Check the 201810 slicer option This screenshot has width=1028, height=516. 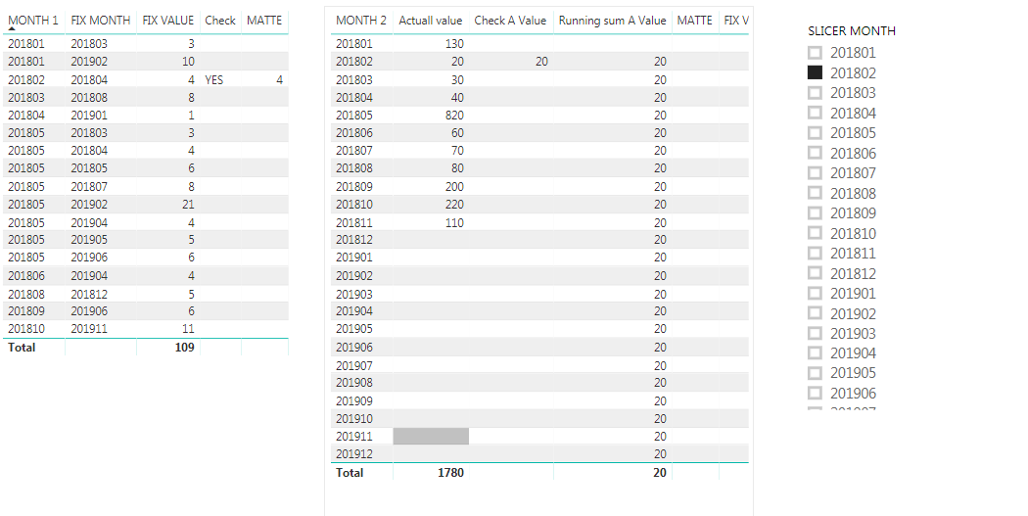click(815, 233)
